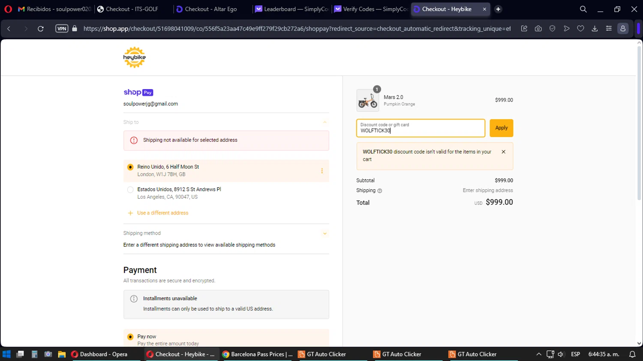Screen dimensions: 643x361
Task: Open File Explorer from the taskbar
Action: pos(62,354)
